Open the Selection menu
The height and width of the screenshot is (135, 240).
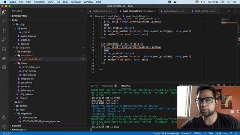pos(39,2)
